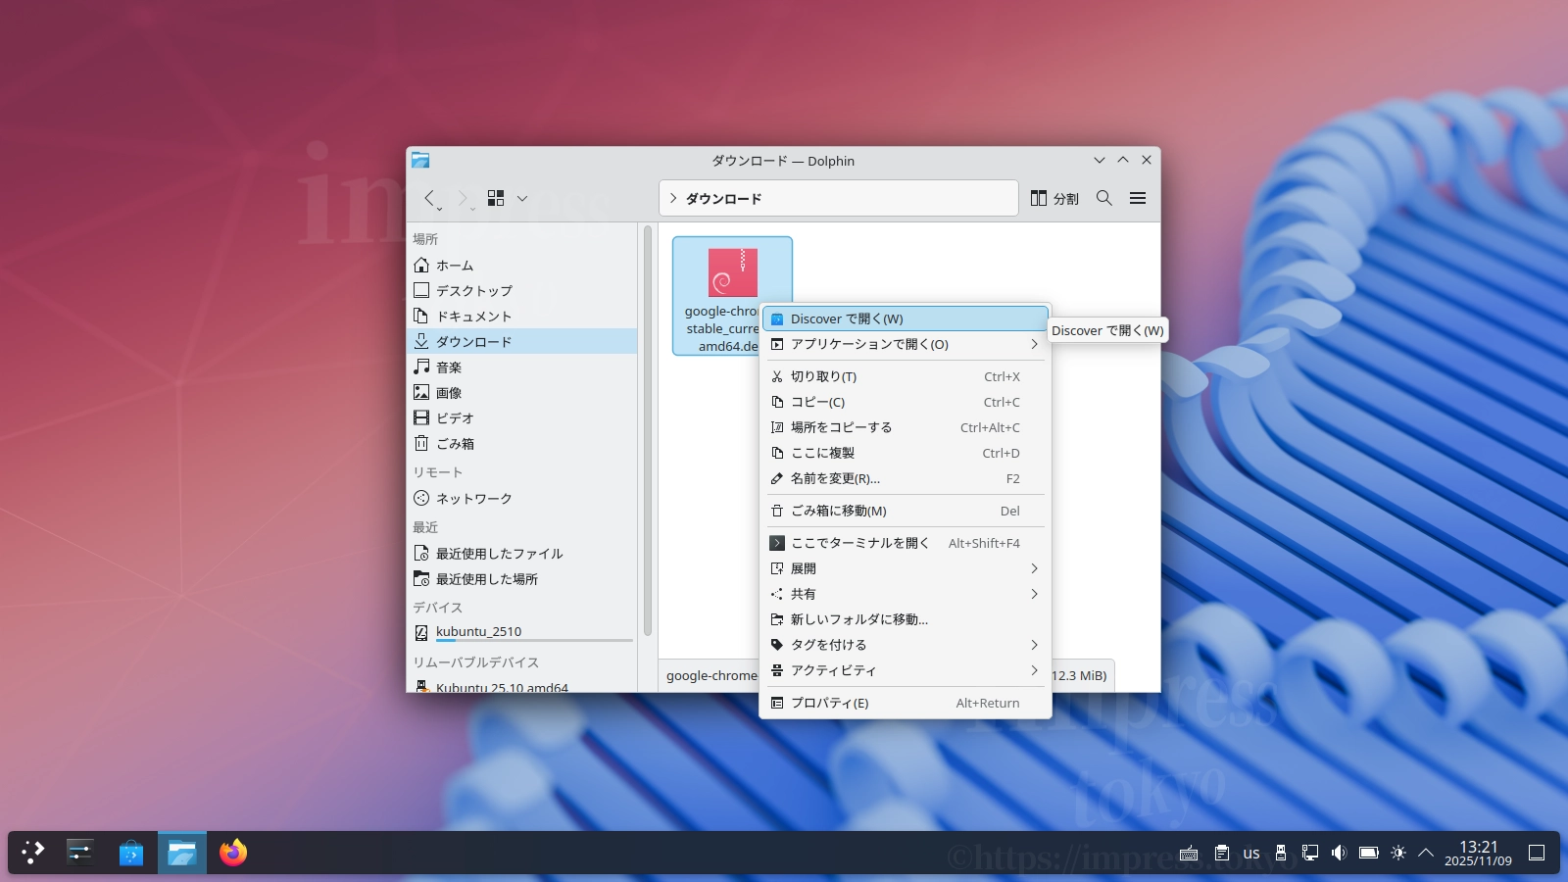The height and width of the screenshot is (882, 1568).
Task: Open Discover store from the taskbar
Action: [x=131, y=853]
